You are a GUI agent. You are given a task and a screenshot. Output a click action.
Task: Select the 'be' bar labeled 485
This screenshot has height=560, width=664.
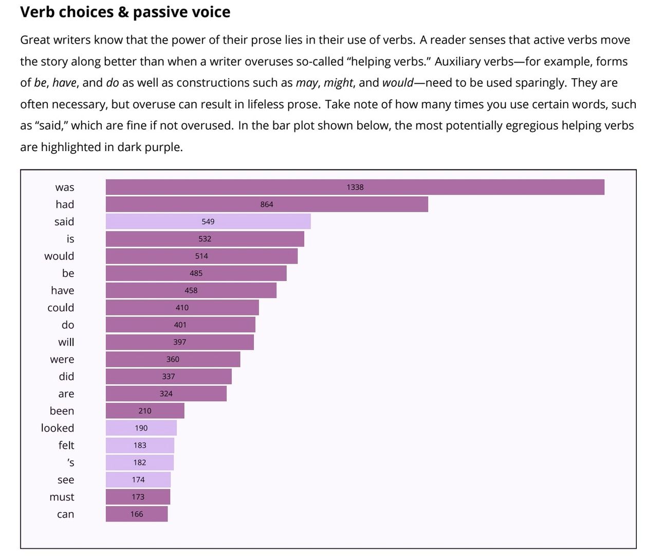pos(196,273)
